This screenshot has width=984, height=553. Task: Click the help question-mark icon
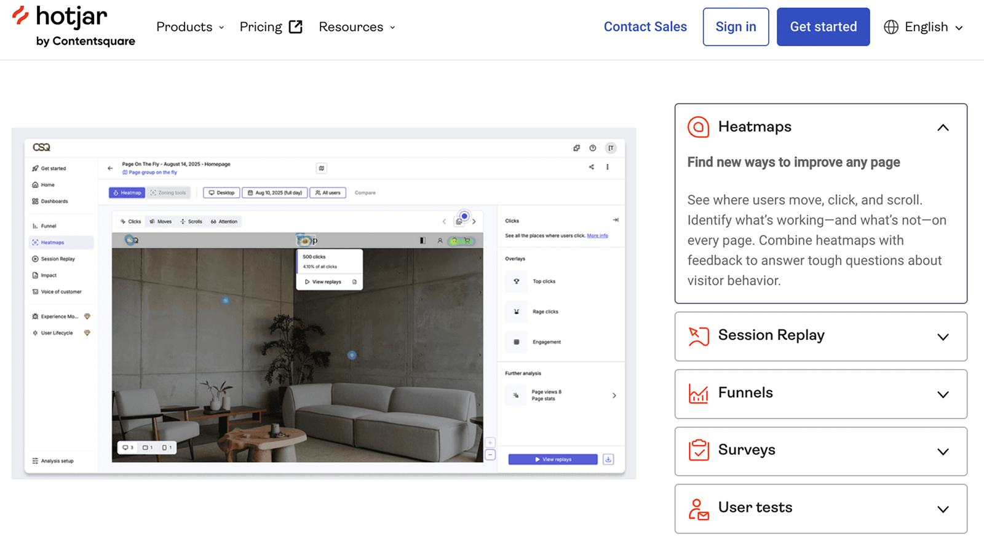pyautogui.click(x=593, y=148)
